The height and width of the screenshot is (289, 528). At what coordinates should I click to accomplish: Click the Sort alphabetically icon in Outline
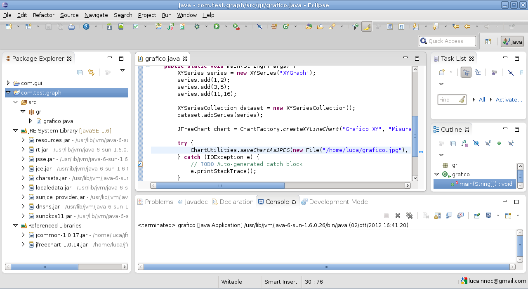(464, 143)
